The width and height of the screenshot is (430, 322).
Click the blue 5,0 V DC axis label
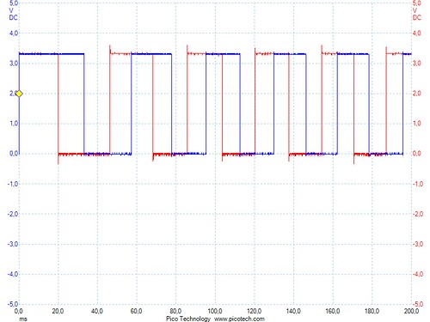[x=13, y=10]
